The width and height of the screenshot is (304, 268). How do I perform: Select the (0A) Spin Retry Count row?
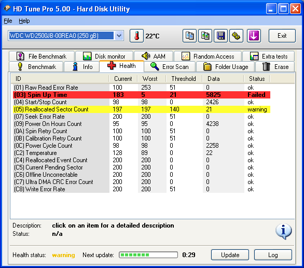click(142, 131)
